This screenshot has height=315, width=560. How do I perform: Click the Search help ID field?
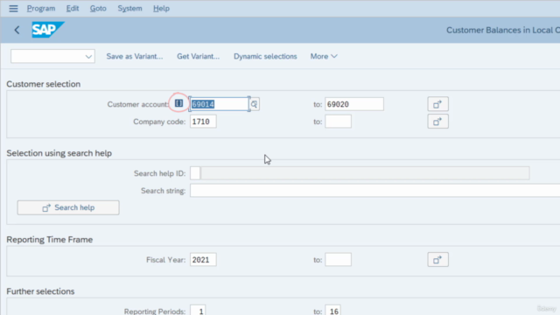point(195,173)
